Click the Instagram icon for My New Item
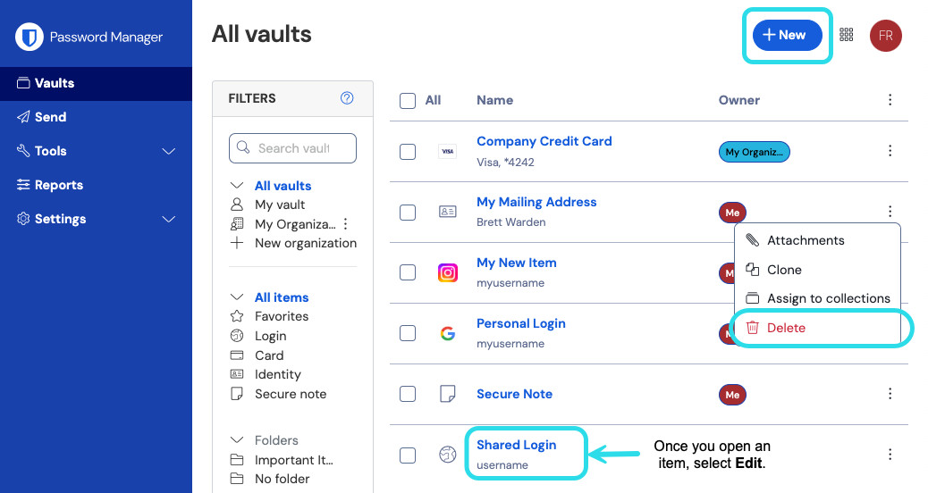The width and height of the screenshot is (928, 493). (448, 272)
